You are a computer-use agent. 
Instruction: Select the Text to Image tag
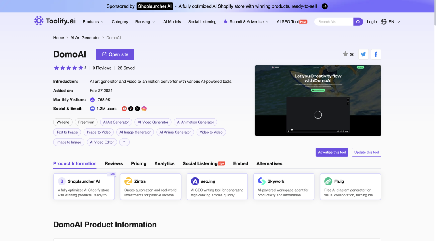click(x=67, y=132)
